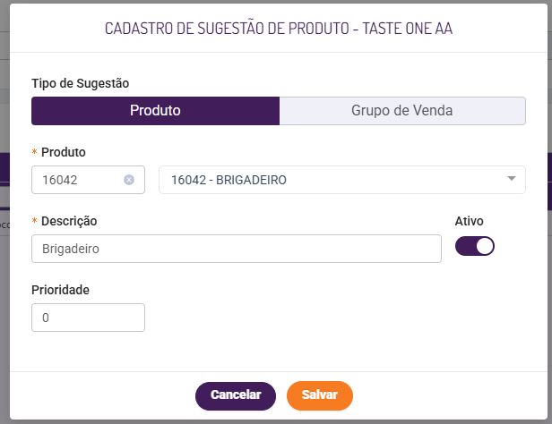Click the Ativo label text

(x=470, y=221)
